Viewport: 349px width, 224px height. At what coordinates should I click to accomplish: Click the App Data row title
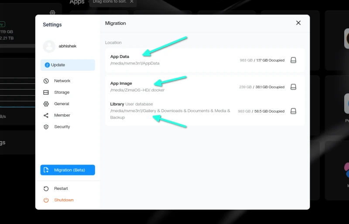(120, 57)
